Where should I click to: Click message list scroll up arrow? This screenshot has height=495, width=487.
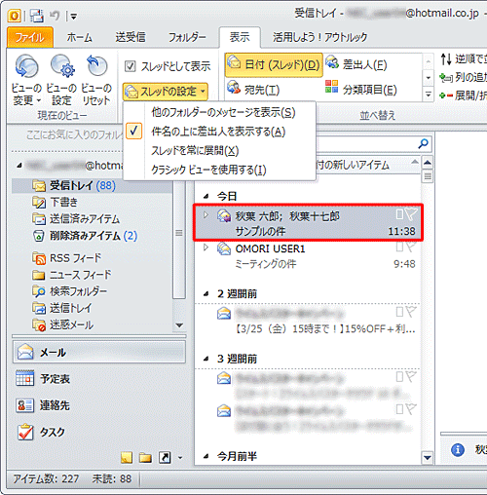[428, 162]
